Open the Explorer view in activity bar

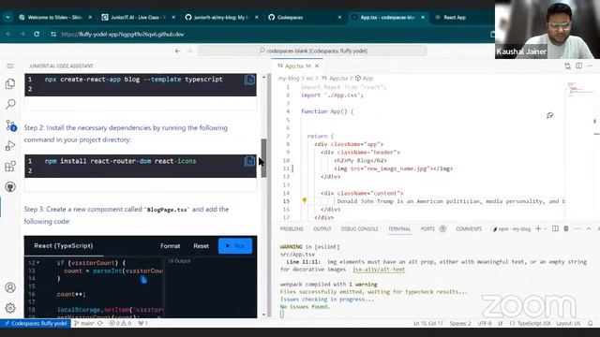(x=10, y=83)
